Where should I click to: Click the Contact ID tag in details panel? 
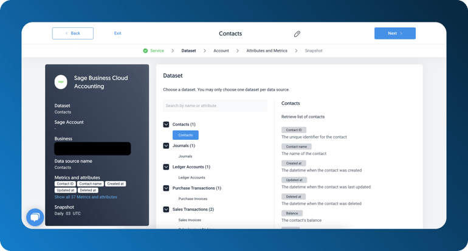pos(294,130)
